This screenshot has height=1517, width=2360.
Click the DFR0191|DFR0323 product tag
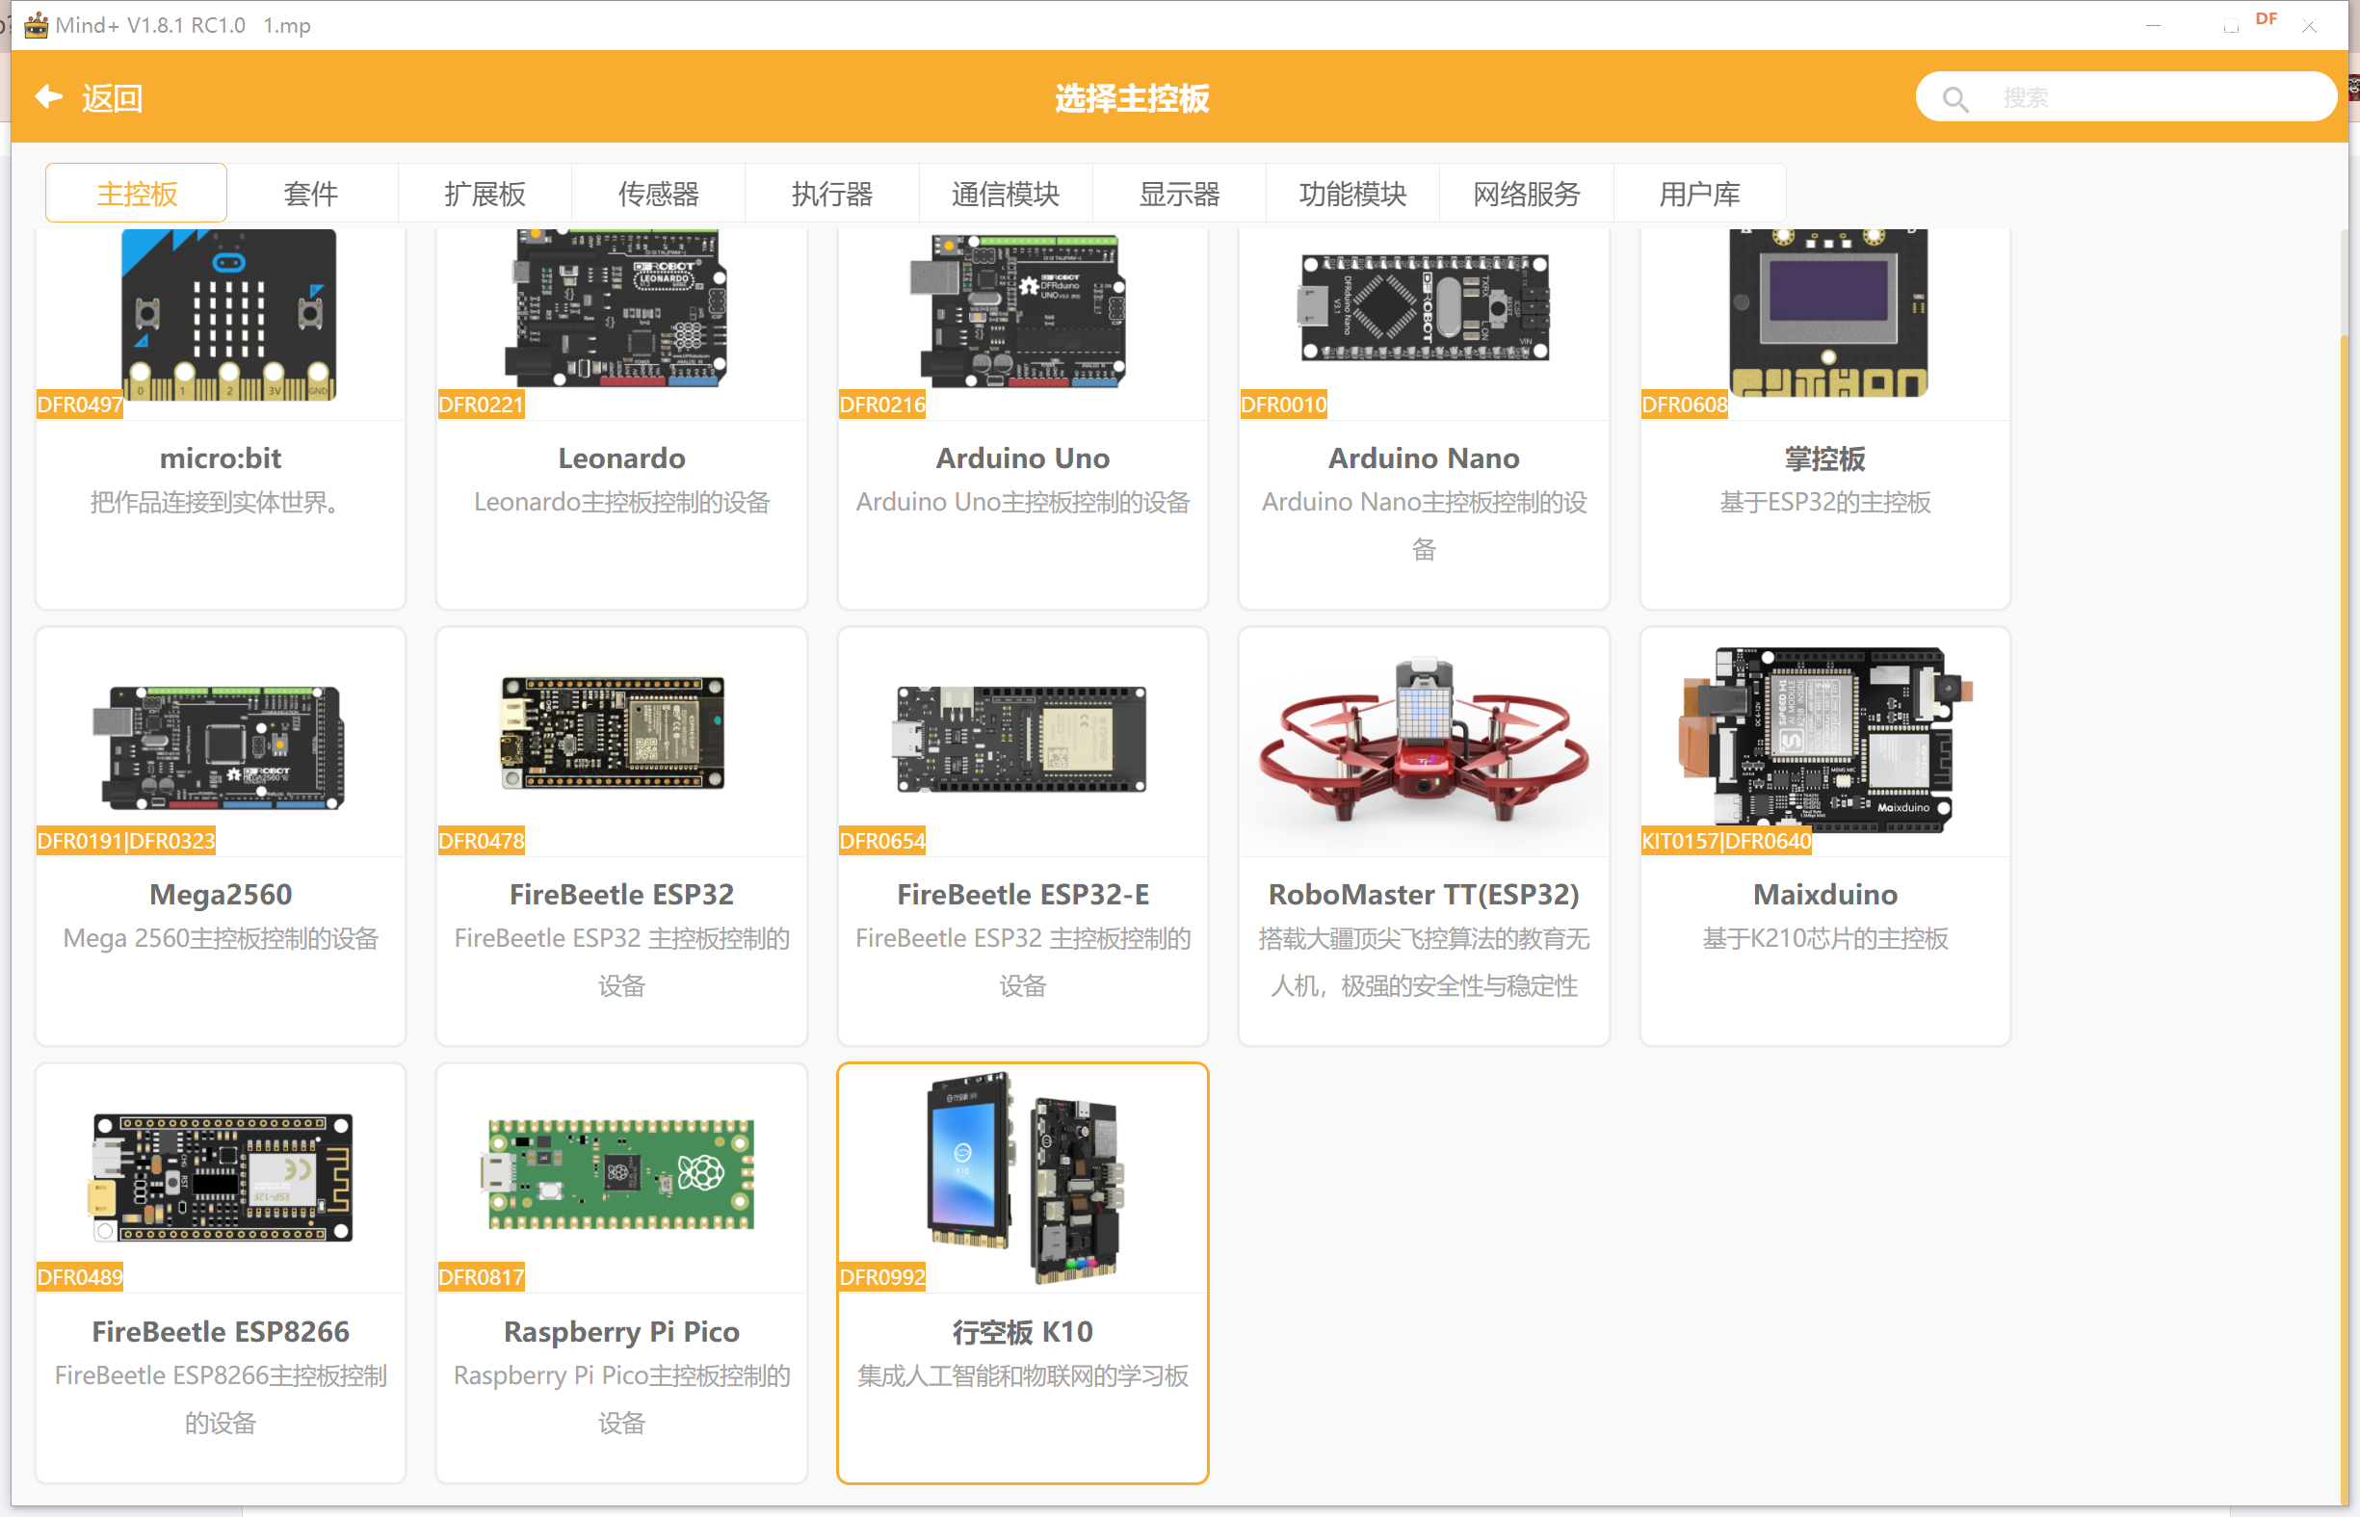click(x=126, y=841)
